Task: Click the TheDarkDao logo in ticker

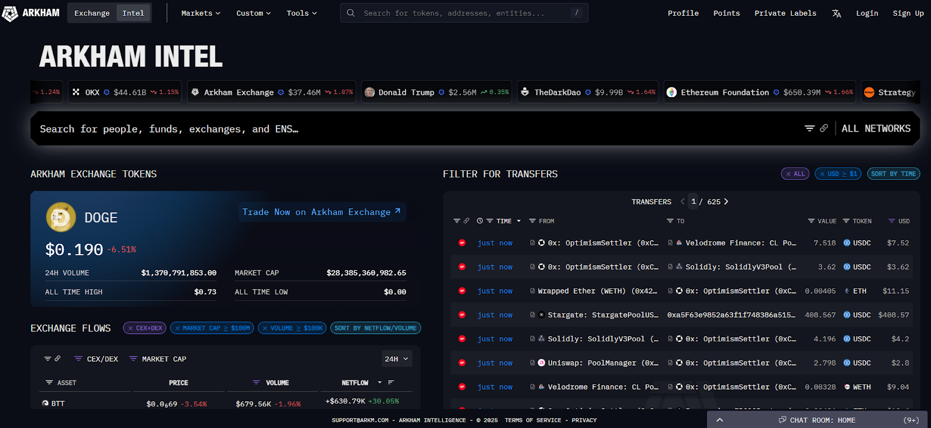Action: pos(525,92)
